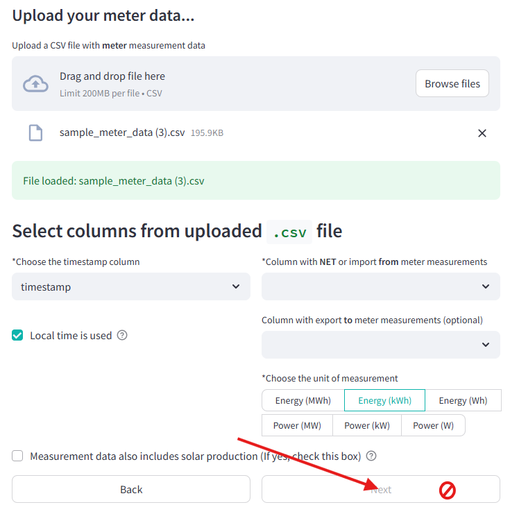Select Energy (MWh) unit option
The image size is (510, 514).
[303, 400]
